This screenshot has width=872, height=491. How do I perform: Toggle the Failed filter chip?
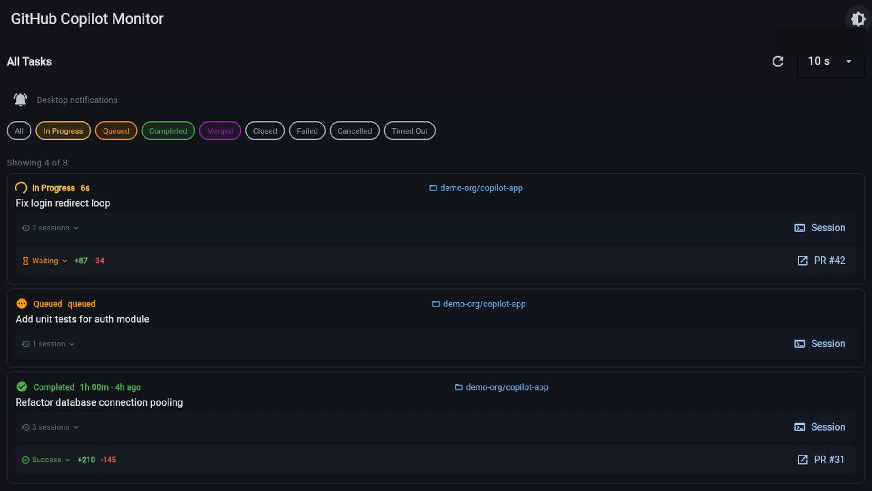[x=307, y=131]
